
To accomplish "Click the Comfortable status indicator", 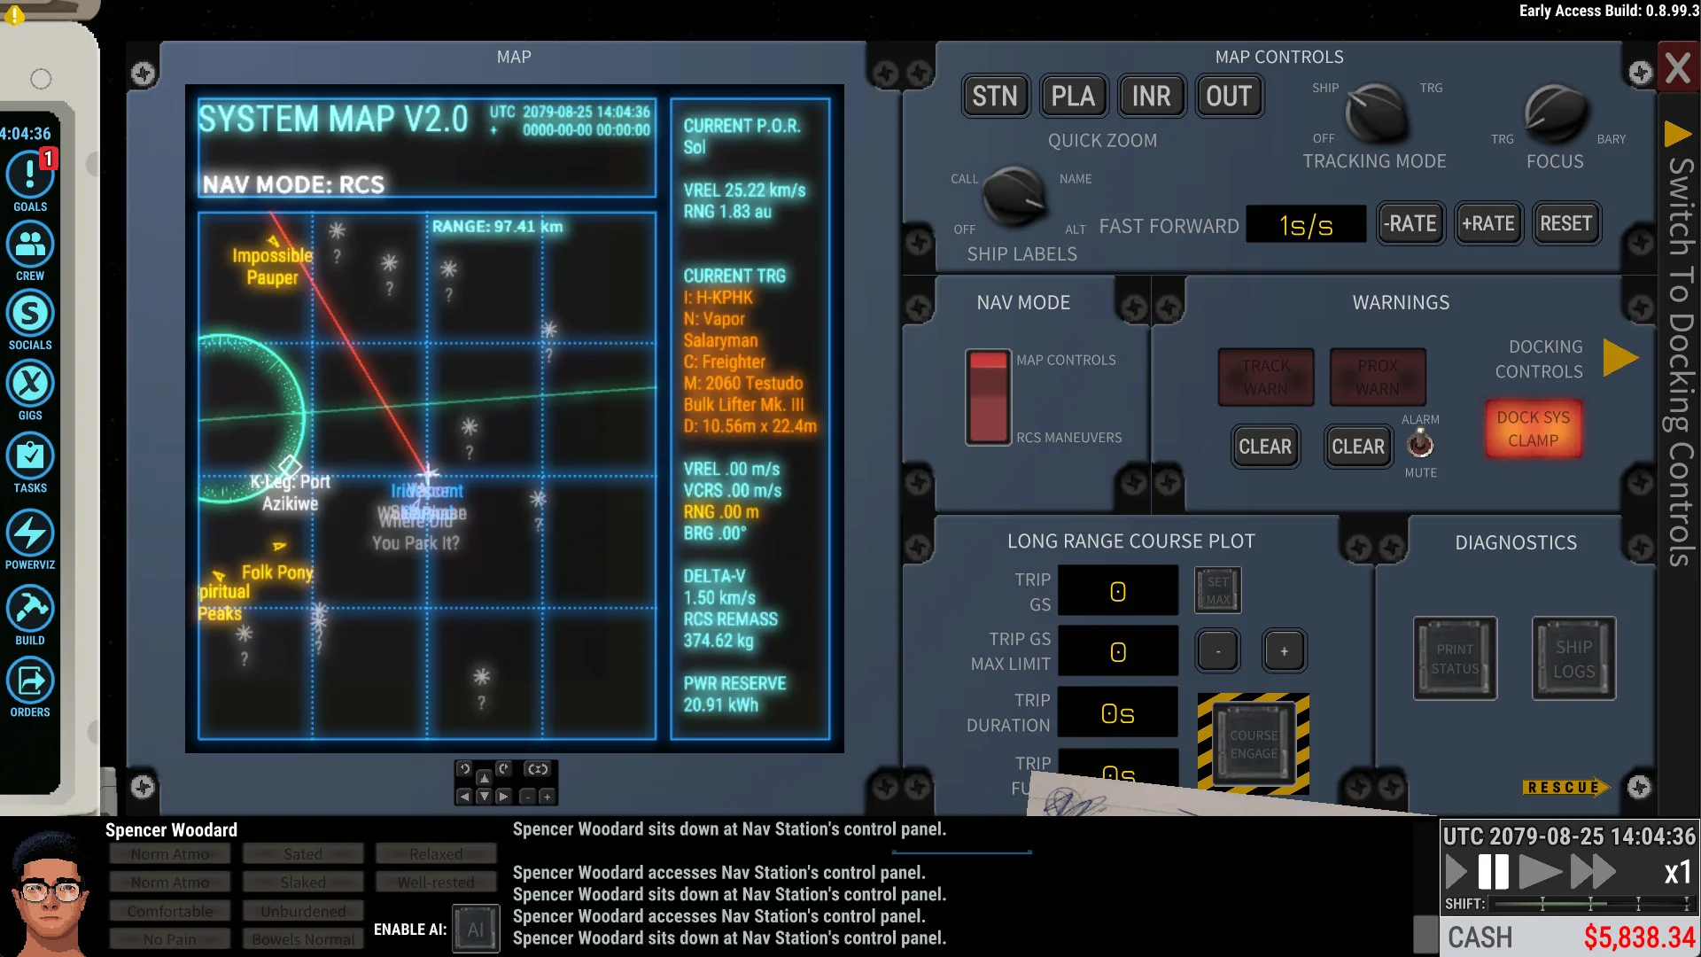I will pyautogui.click(x=170, y=911).
